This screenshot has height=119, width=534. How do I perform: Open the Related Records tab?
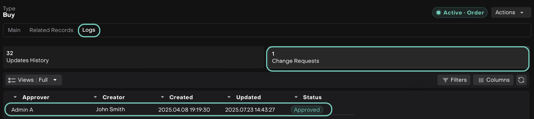point(51,30)
